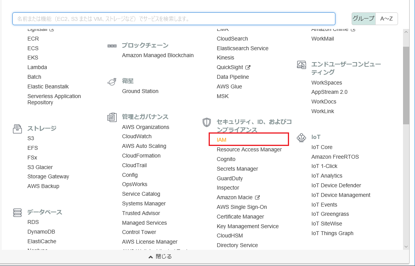415x266 pixels.
Task: Open Directory Service
Action: [237, 246]
